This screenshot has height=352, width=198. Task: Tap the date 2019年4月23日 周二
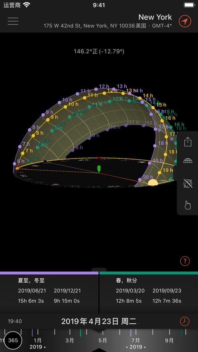99,321
